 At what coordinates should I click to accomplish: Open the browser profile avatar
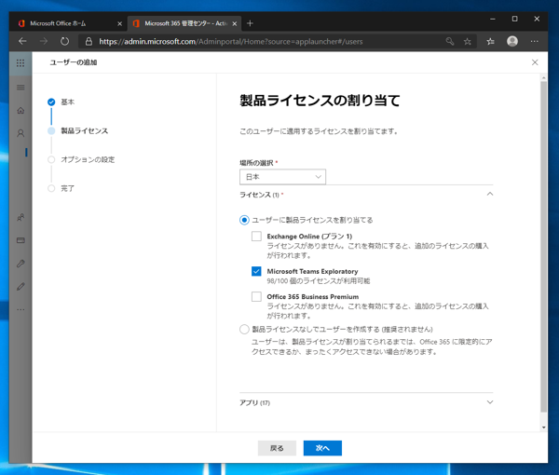[512, 41]
